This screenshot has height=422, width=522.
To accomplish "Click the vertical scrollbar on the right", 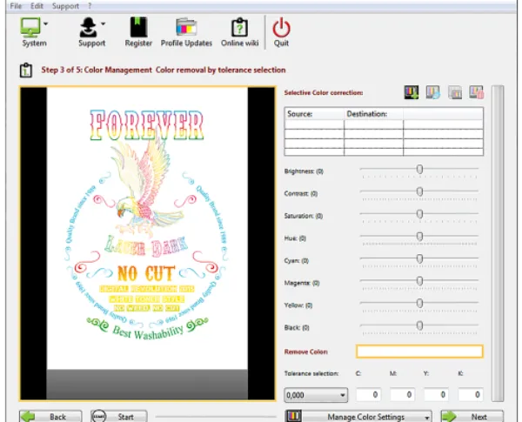I will pyautogui.click(x=498, y=244).
